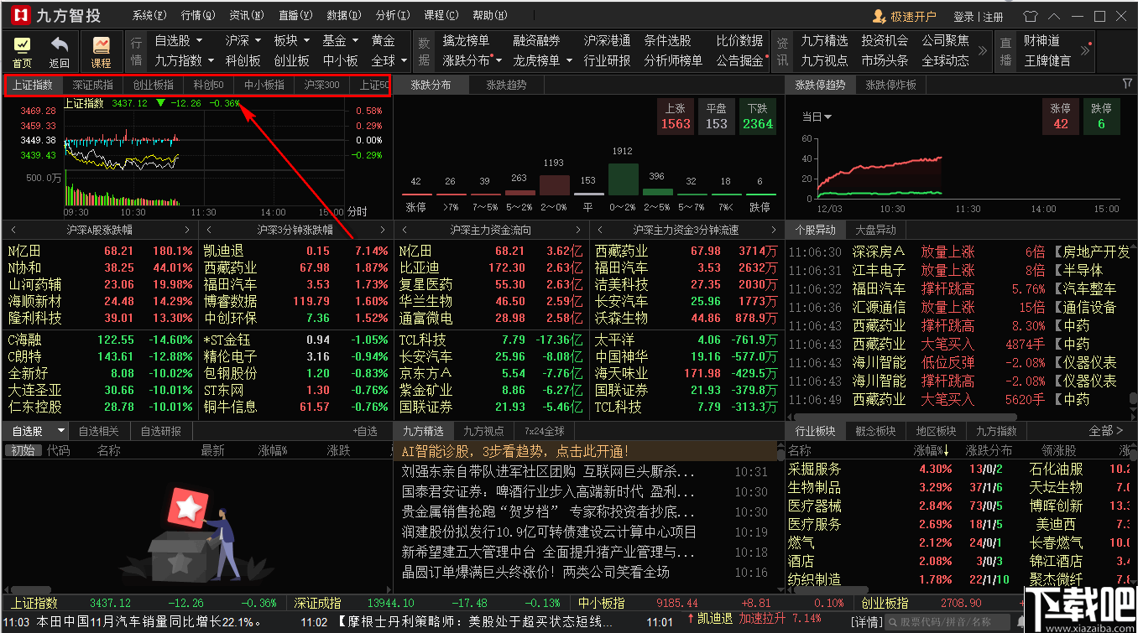This screenshot has width=1138, height=633.
Task: Open the 分析(T) menu
Action: tap(393, 16)
